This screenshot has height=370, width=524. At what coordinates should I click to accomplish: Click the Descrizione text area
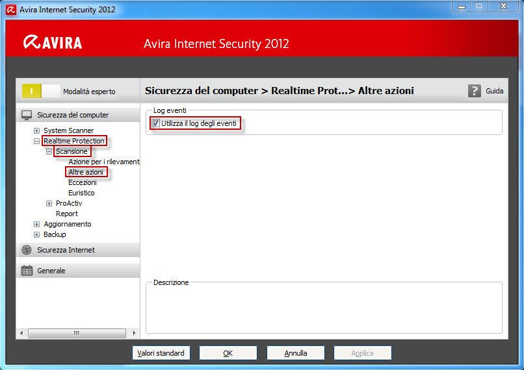324,309
